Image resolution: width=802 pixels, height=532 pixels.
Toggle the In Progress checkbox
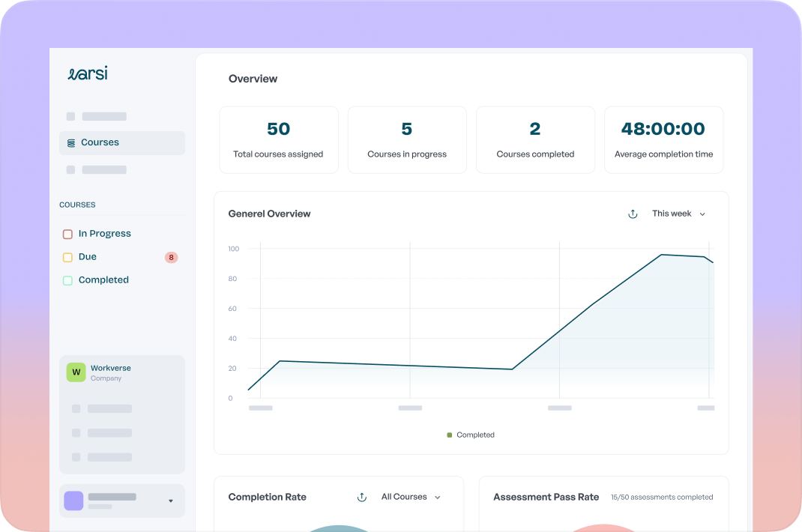tap(67, 235)
